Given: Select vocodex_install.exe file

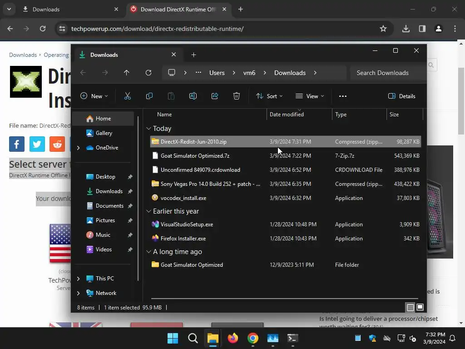Looking at the screenshot, I should [x=285, y=198].
